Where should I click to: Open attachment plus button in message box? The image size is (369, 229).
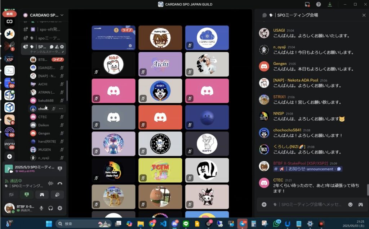[264, 205]
